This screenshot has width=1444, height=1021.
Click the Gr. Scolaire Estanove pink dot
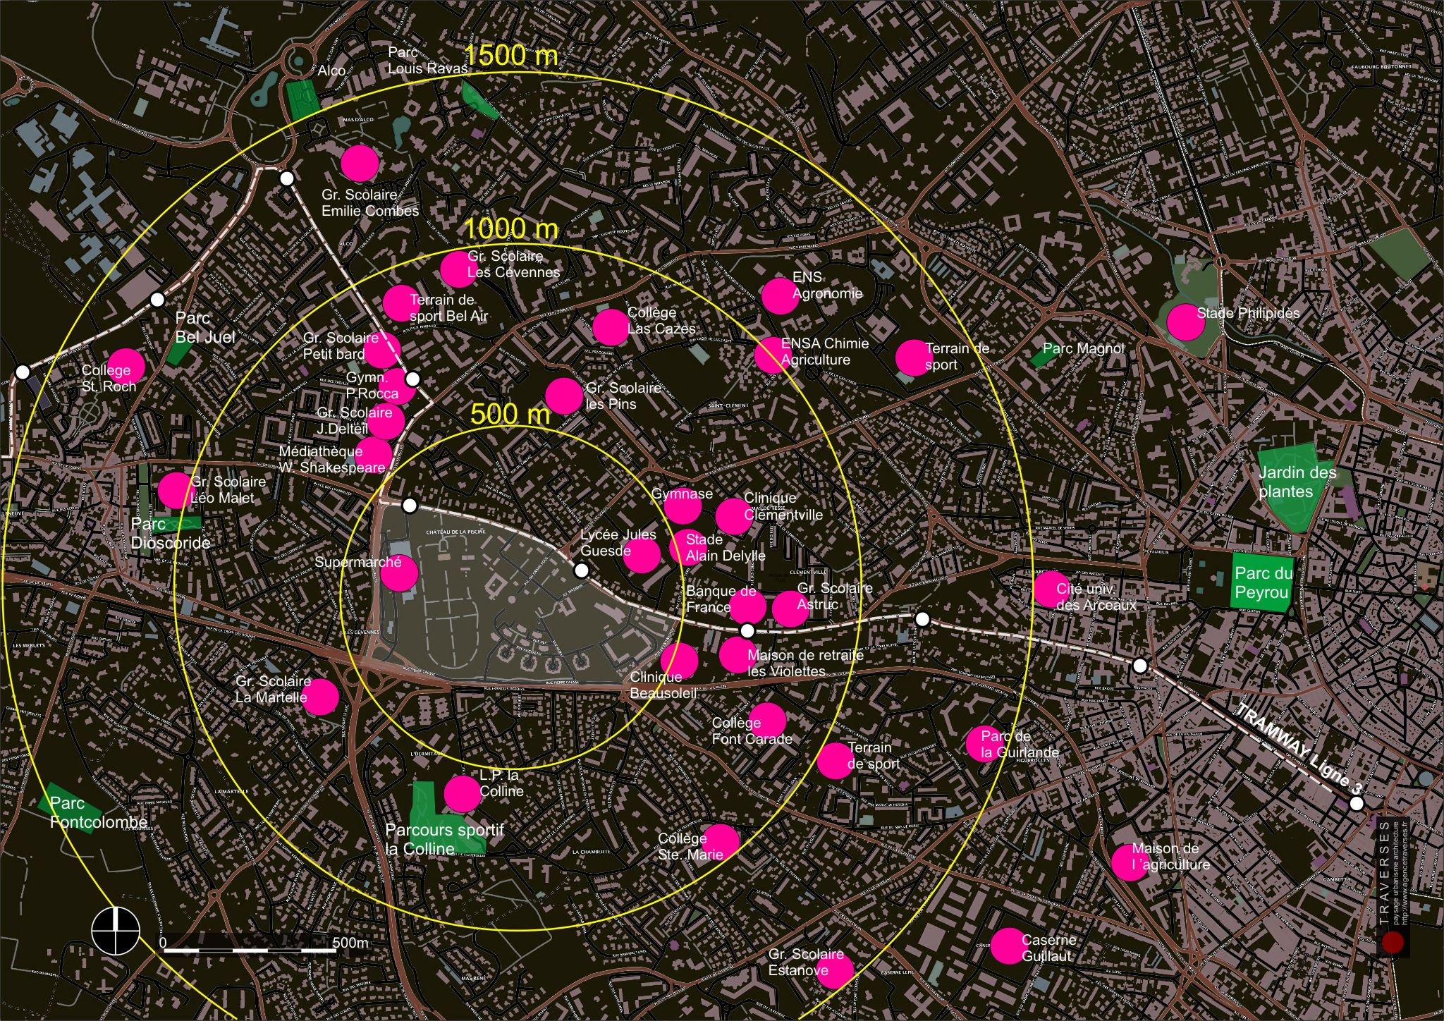point(835,970)
